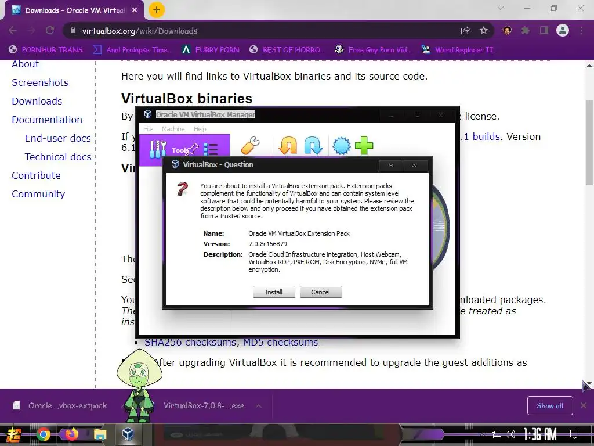Click the Tools pin icon
The width and height of the screenshot is (594, 446).
click(x=192, y=149)
